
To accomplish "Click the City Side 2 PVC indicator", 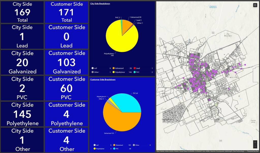I will [22, 88].
